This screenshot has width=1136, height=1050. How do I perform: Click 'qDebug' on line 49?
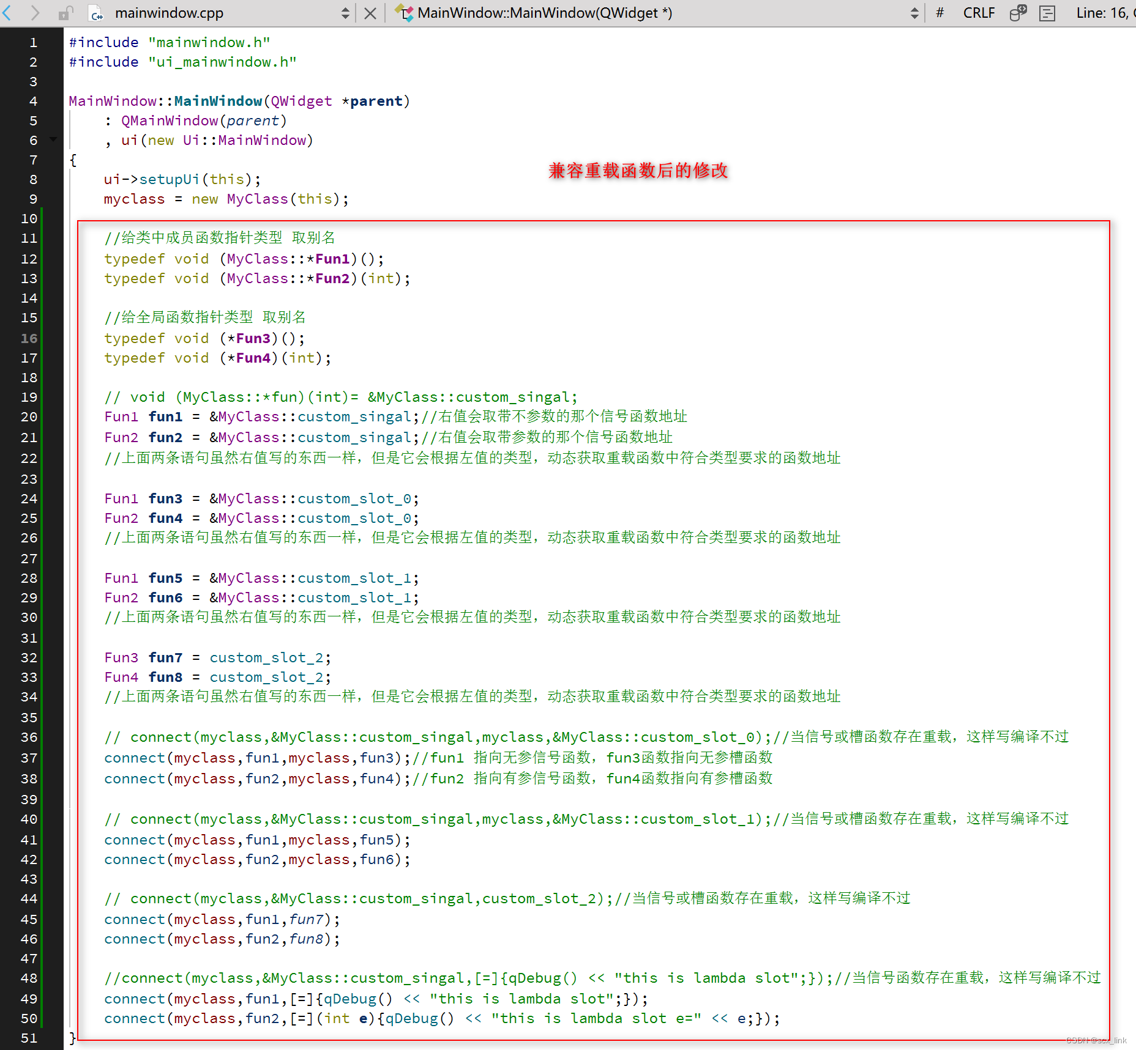click(350, 999)
